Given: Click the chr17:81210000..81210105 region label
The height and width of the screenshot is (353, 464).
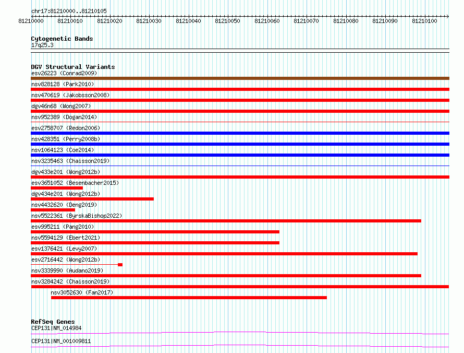Looking at the screenshot, I should click(69, 11).
